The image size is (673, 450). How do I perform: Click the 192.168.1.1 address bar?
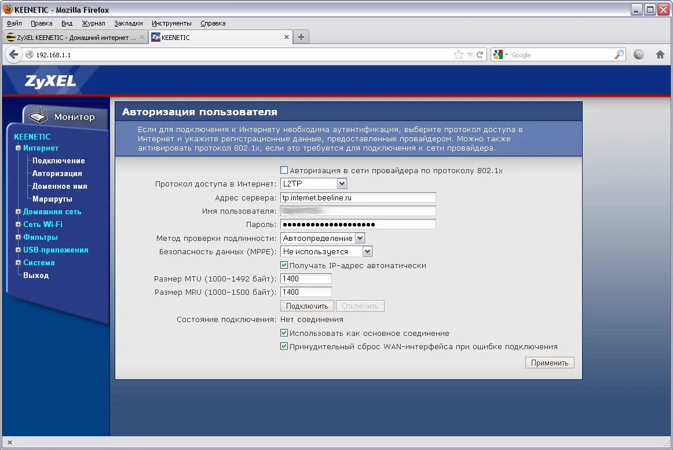coord(240,54)
